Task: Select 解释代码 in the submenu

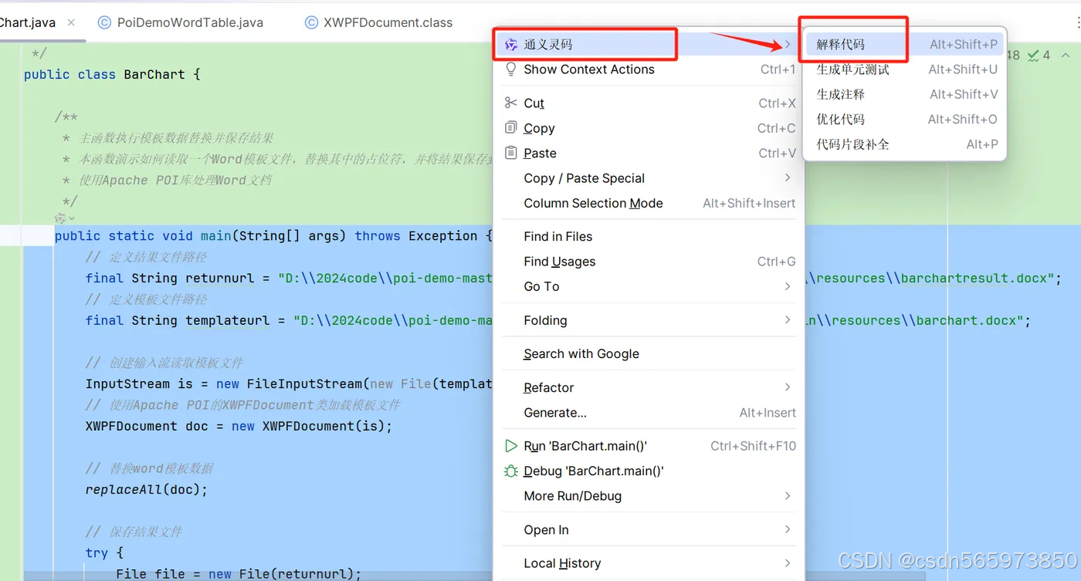Action: click(x=905, y=44)
